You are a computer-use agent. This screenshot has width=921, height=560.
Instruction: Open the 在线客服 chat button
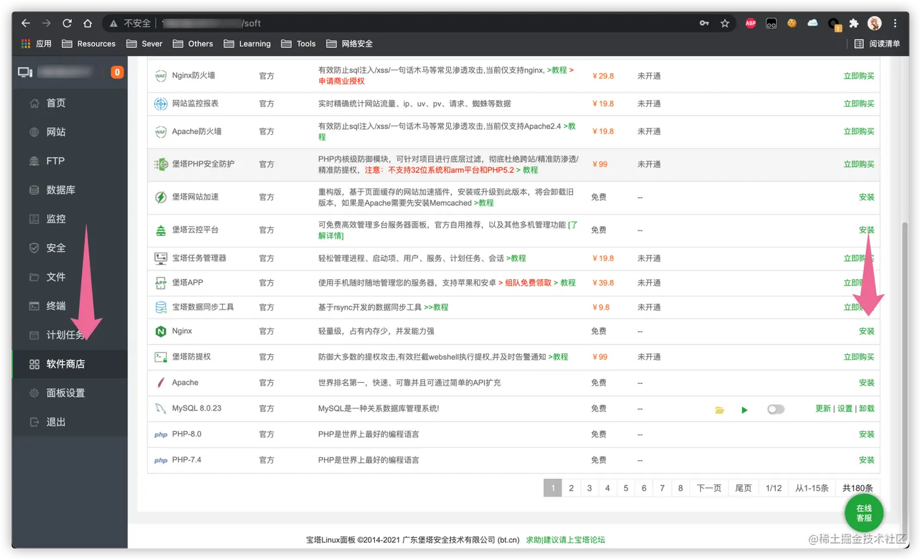point(864,513)
